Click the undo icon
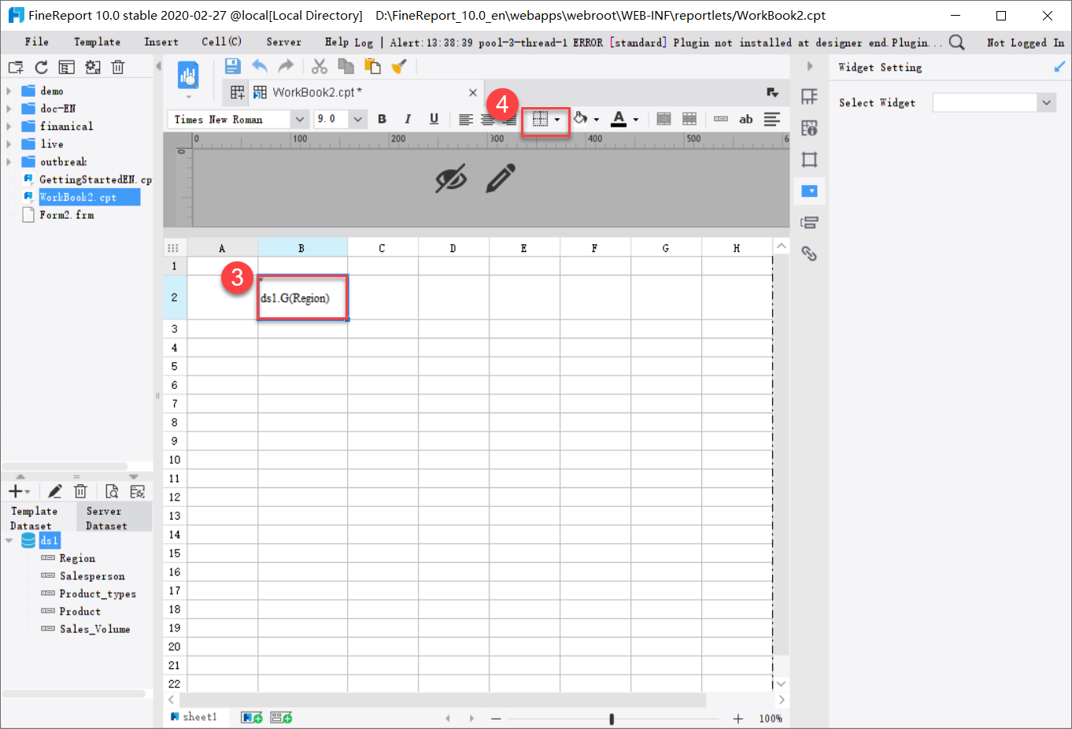 tap(260, 66)
